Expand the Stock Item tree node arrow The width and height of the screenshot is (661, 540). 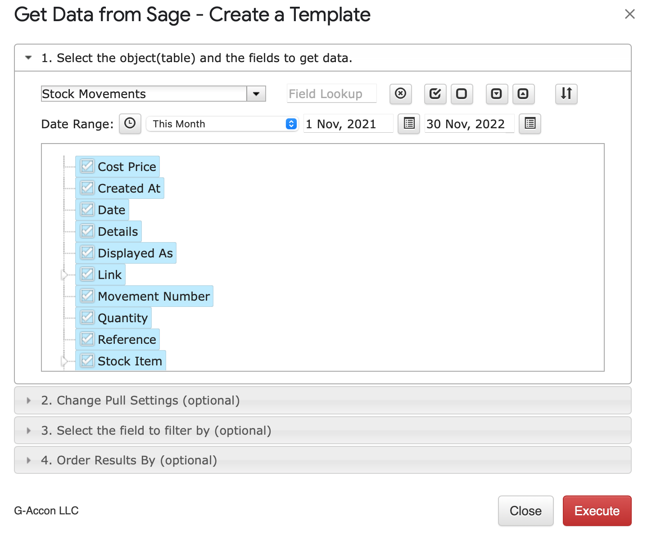pyautogui.click(x=64, y=361)
